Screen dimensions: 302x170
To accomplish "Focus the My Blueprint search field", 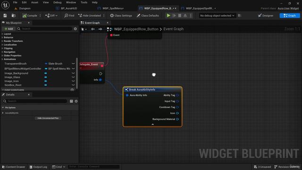I will point(45,29).
